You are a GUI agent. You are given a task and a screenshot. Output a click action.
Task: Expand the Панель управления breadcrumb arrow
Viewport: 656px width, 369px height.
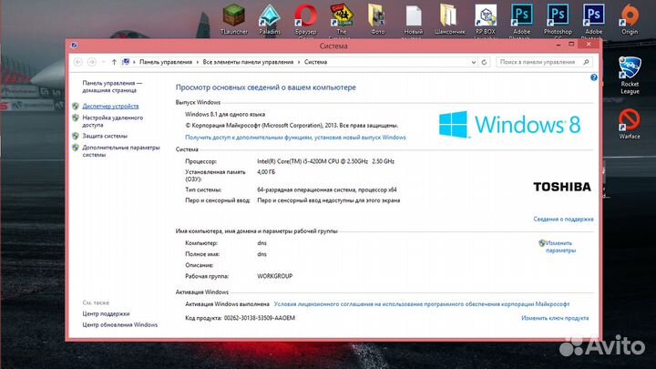click(x=198, y=62)
